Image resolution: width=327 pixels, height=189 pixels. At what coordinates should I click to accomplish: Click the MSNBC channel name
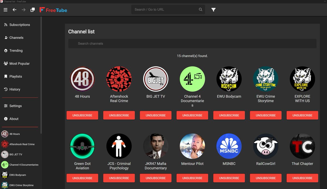[229, 164]
